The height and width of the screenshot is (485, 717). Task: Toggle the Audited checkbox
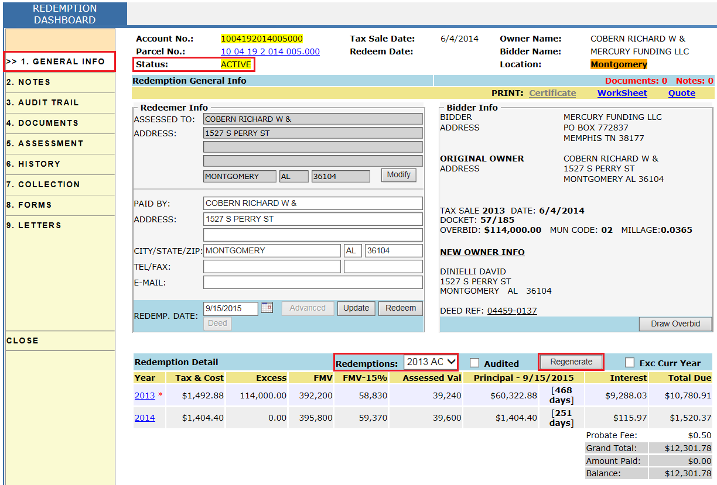click(x=475, y=363)
